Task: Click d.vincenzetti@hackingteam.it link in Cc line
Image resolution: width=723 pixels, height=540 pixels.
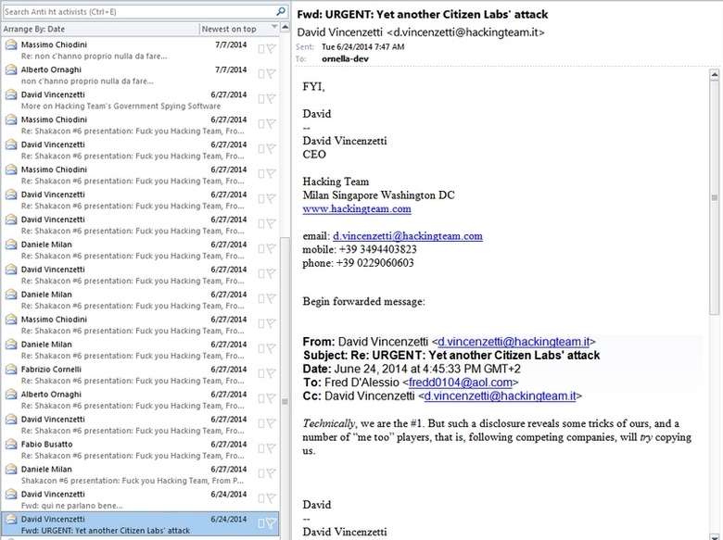Action: (500, 396)
